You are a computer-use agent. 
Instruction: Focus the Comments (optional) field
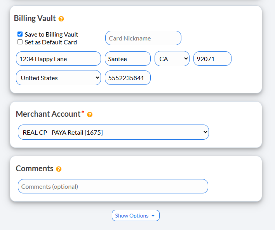113,186
